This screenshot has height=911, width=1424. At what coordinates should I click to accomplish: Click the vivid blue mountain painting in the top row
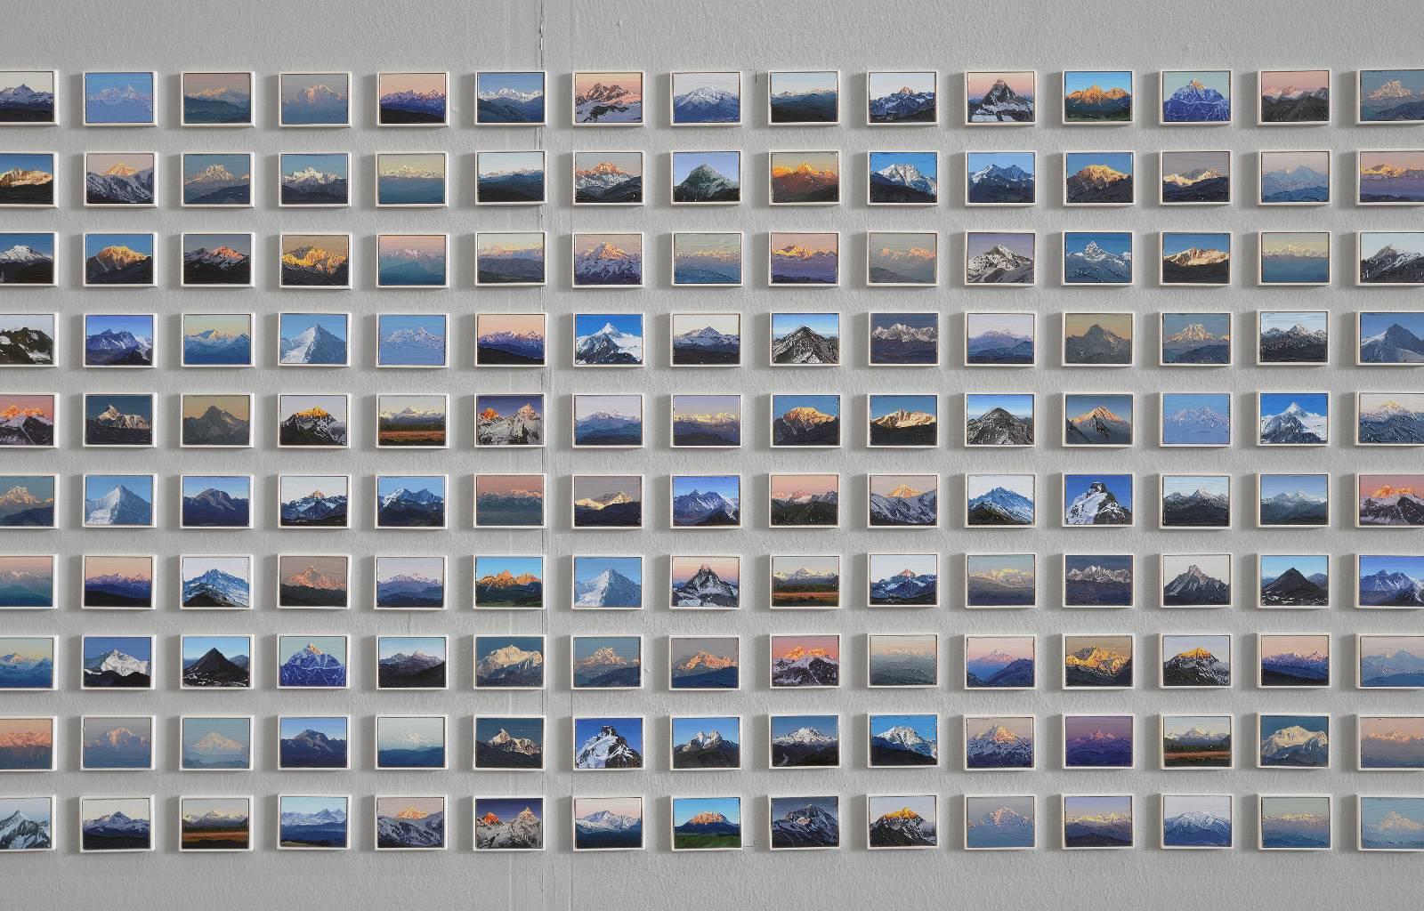click(x=1196, y=98)
